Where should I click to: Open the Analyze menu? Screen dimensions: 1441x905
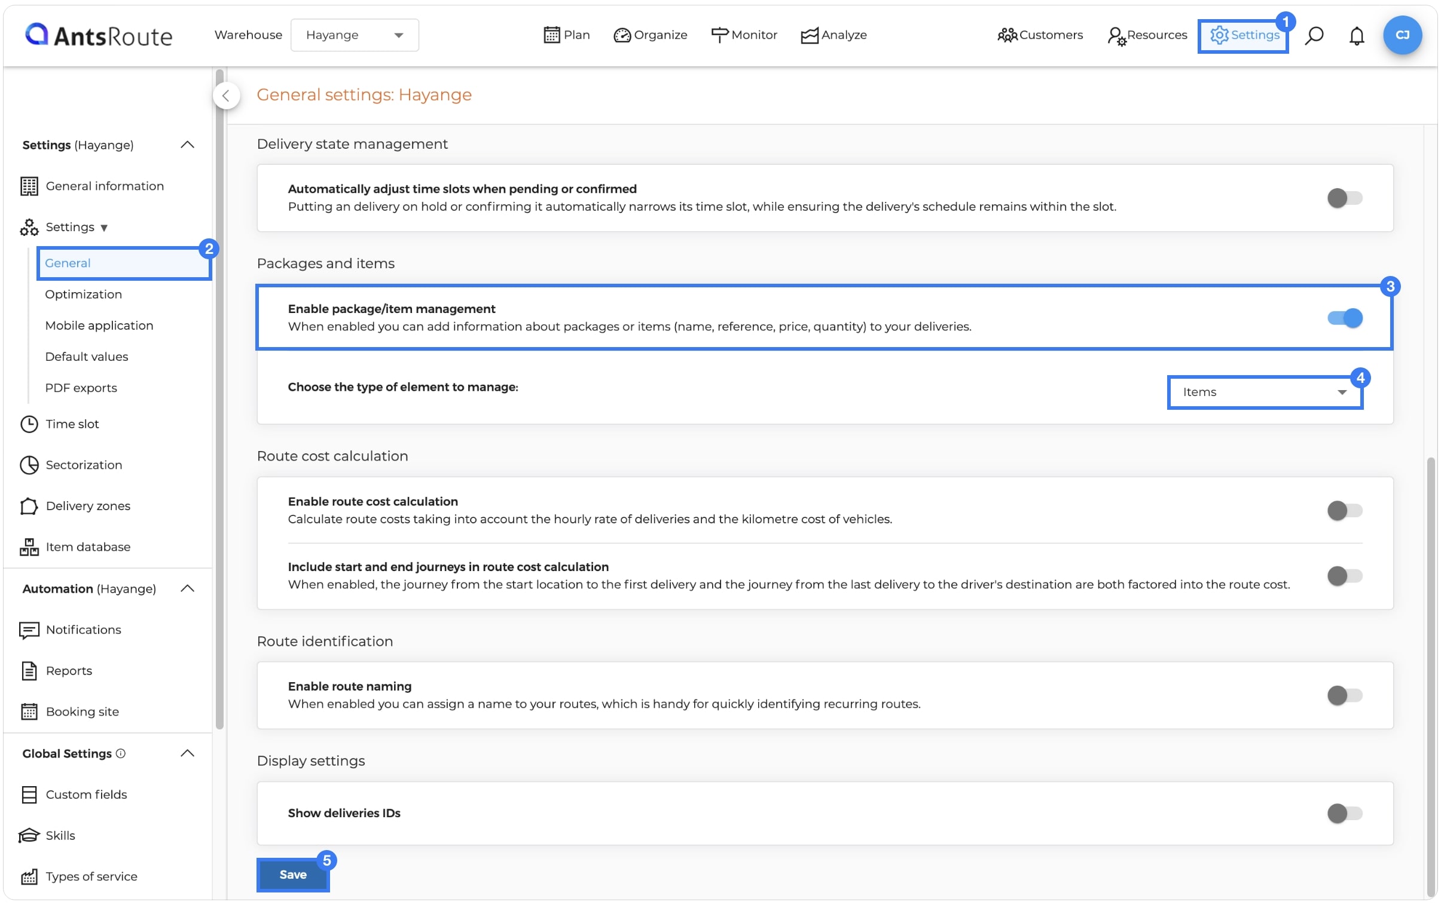point(834,35)
